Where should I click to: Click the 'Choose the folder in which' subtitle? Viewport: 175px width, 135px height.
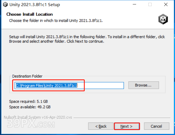56,21
